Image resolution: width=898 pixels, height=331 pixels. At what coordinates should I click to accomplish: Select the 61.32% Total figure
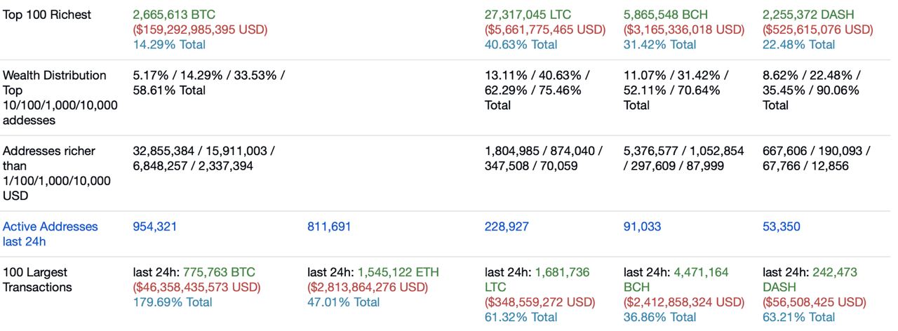pos(521,318)
